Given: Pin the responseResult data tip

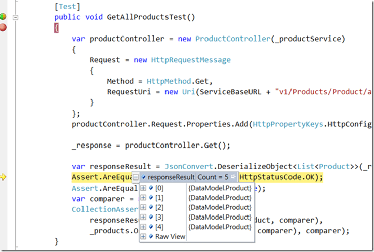Looking at the screenshot, I should click(233, 177).
